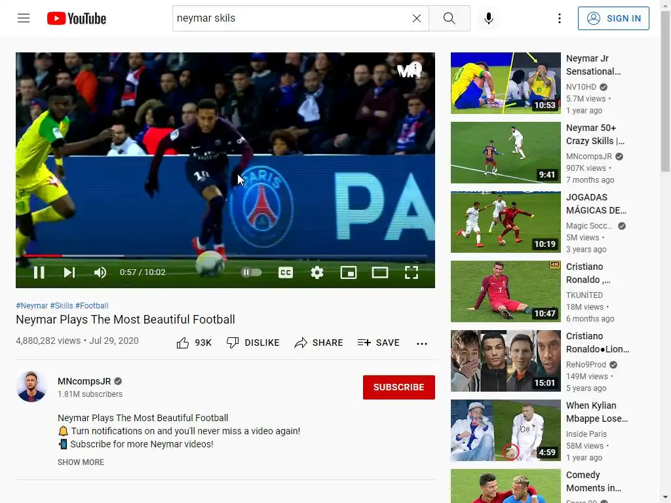The height and width of the screenshot is (503, 671).
Task: Open TKUNİTED channel name
Action: [585, 295]
